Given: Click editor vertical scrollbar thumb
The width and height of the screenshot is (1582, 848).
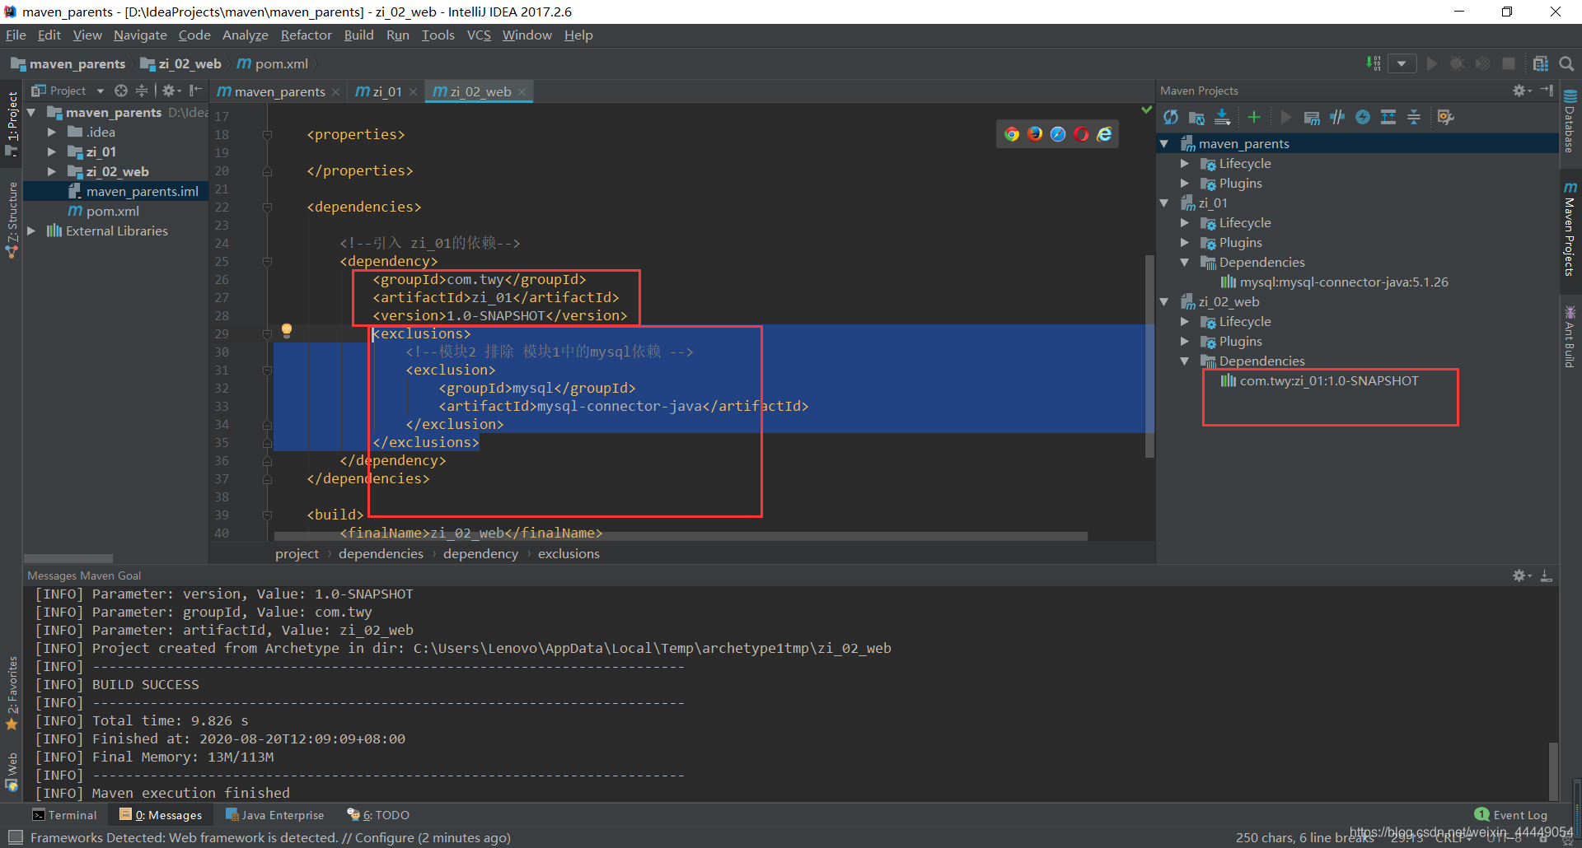Looking at the screenshot, I should tap(1149, 356).
